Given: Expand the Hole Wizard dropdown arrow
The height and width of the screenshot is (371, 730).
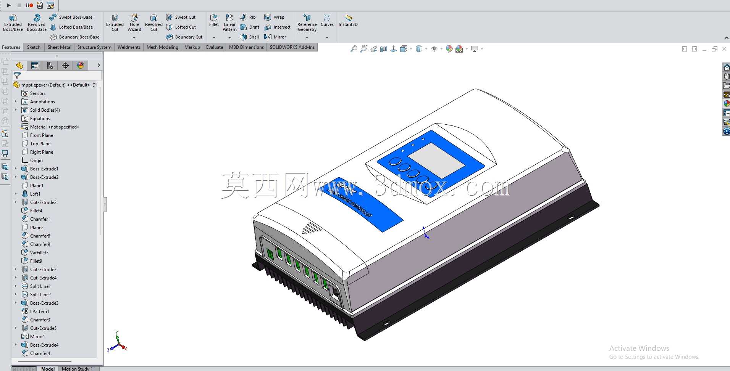Looking at the screenshot, I should tap(134, 38).
